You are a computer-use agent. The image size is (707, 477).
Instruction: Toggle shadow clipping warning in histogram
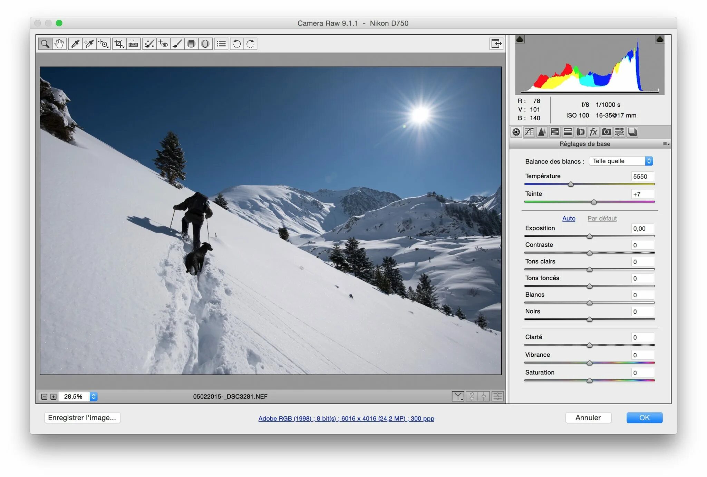coord(520,39)
